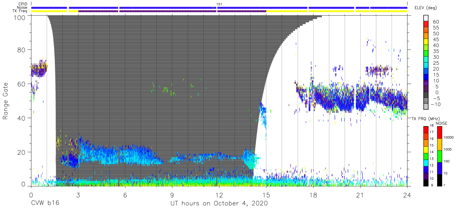Click 'UT hours on October 4, 2020' title
Screen dimensions: 458x211
[x=219, y=204]
